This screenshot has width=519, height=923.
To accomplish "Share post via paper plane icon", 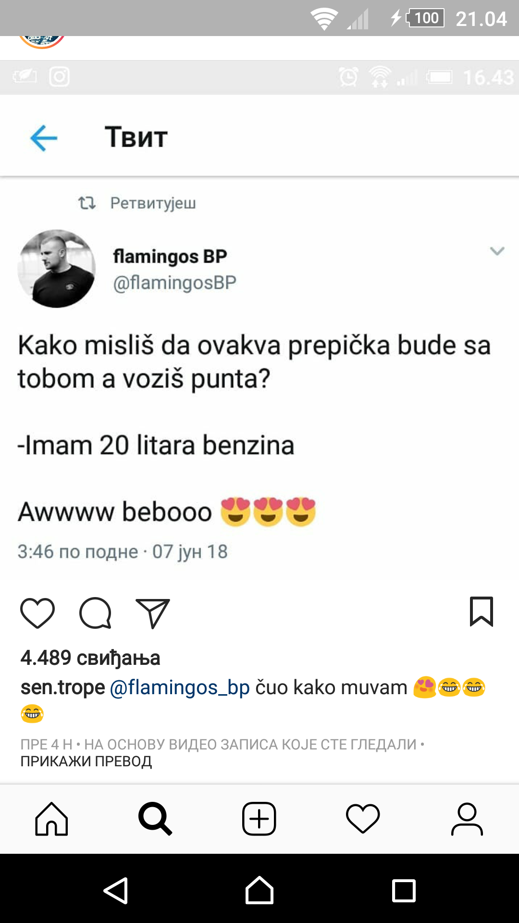I will point(153,613).
